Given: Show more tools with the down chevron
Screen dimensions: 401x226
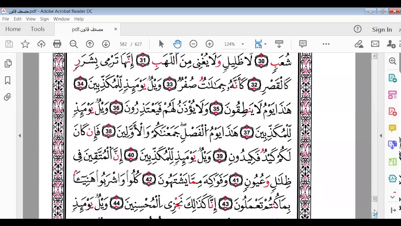Looking at the screenshot, I should 393,197.
